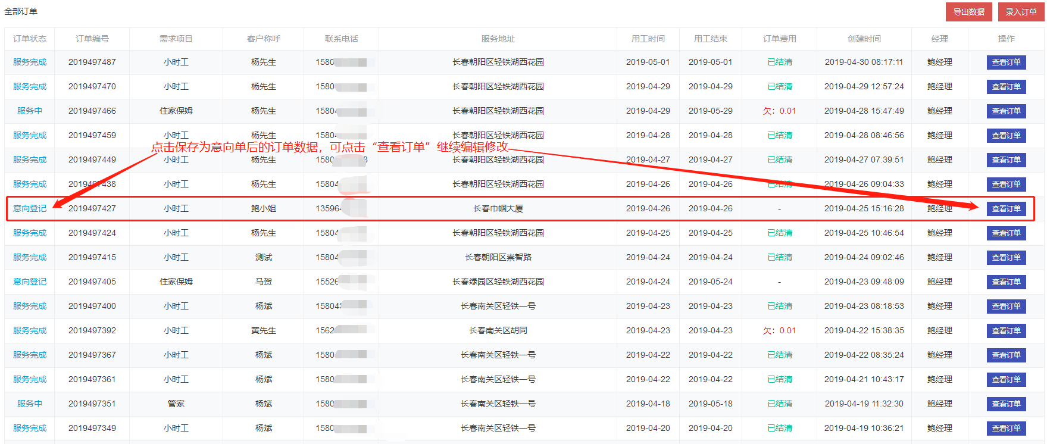Click 服务完成 status of order 2019497415
The width and height of the screenshot is (1047, 444).
pos(30,257)
